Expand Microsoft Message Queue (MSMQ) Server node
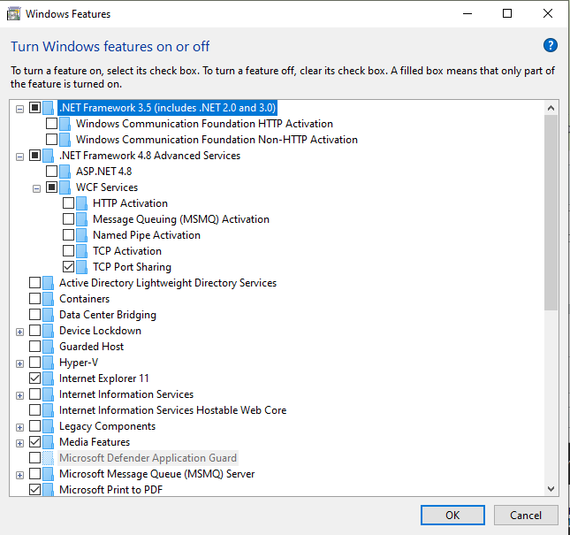Screen dimensions: 570x535 point(20,475)
